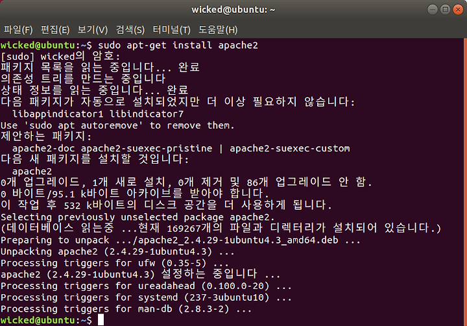Open the 도움말(H) menu
The height and width of the screenshot is (326, 467).
click(218, 30)
